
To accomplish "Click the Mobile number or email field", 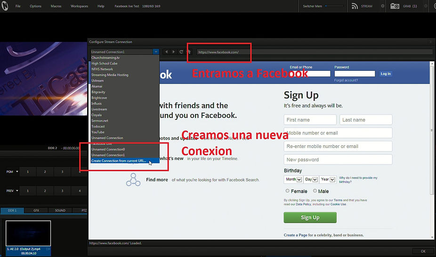I will click(x=338, y=133).
